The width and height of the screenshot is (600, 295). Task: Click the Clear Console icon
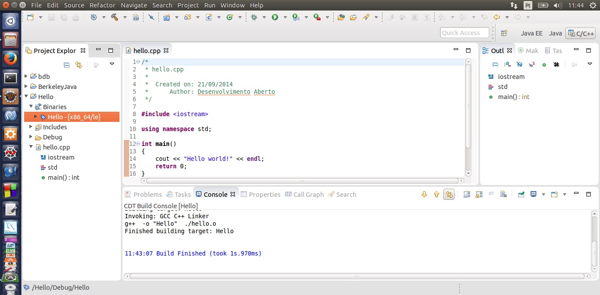(x=503, y=194)
